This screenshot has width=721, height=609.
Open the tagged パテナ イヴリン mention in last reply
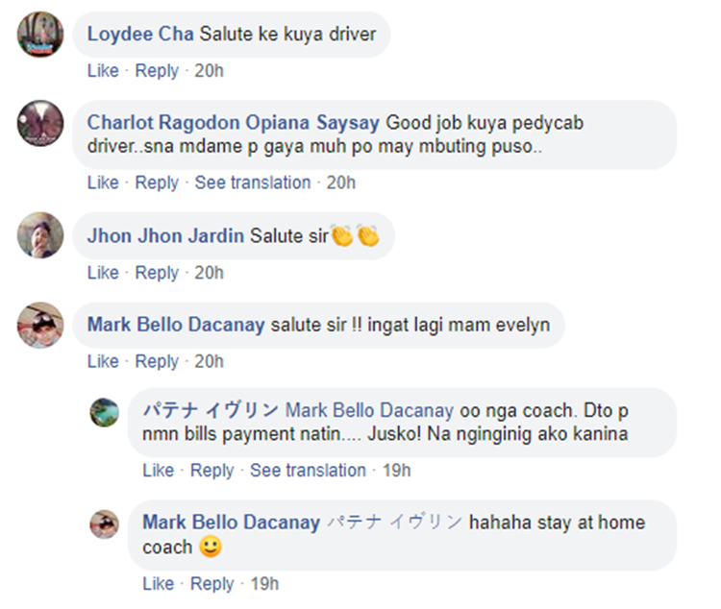point(393,524)
